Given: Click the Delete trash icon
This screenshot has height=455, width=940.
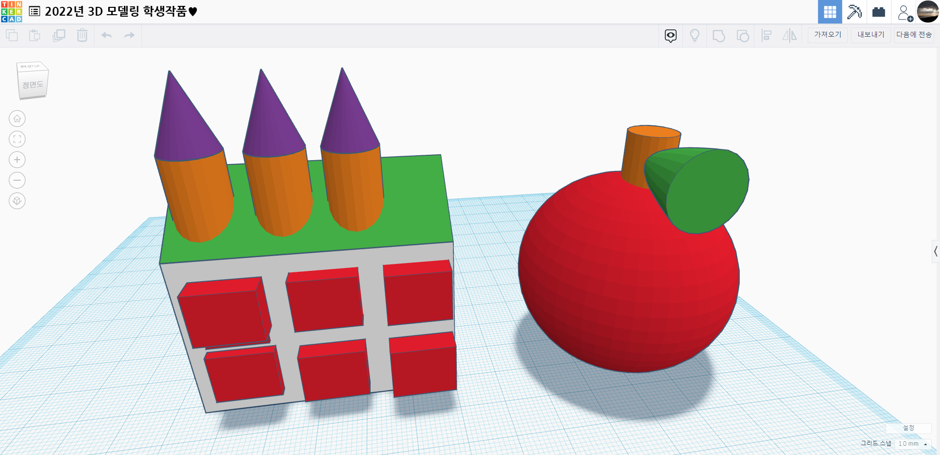Looking at the screenshot, I should point(82,35).
